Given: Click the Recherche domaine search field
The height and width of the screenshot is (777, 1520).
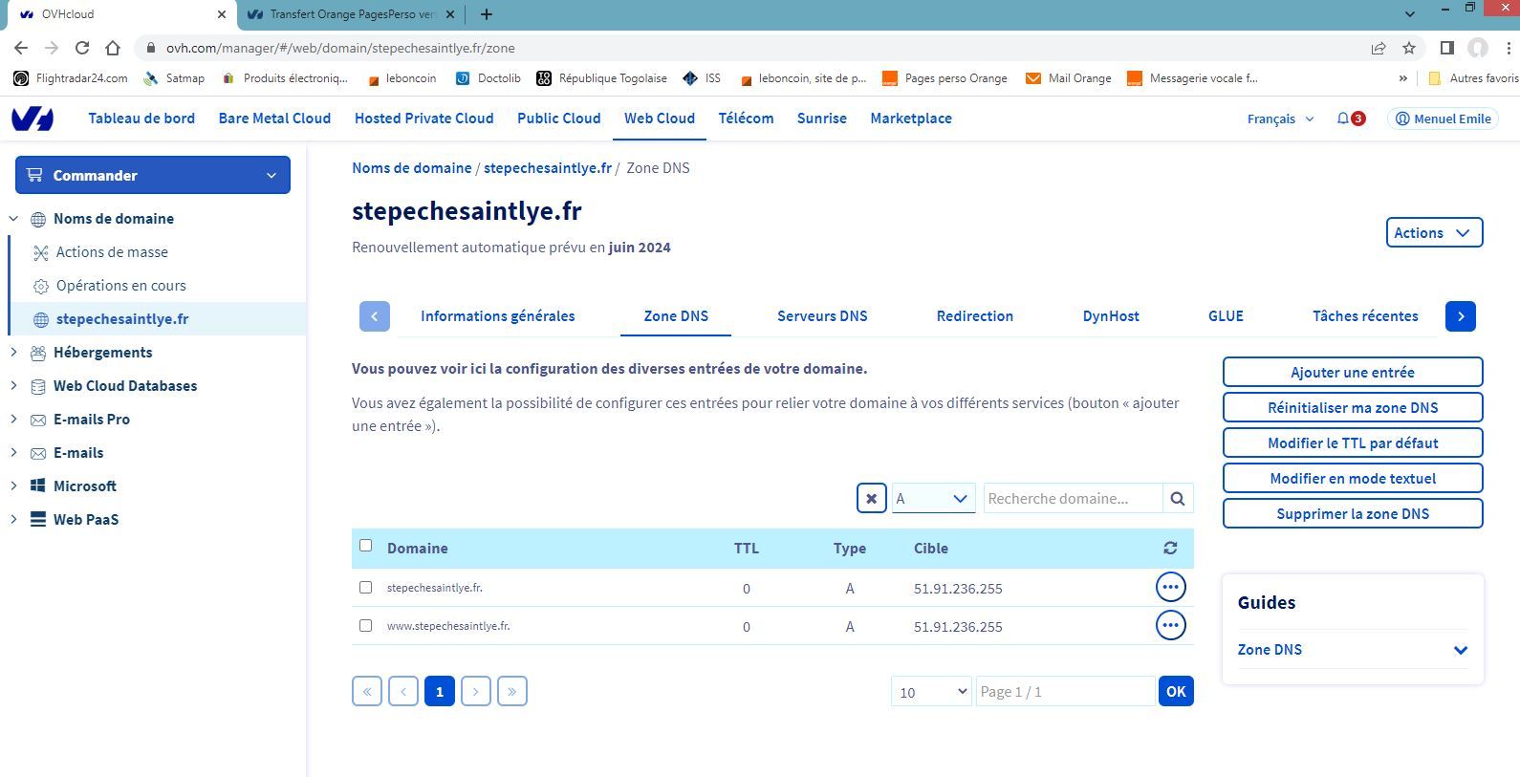Looking at the screenshot, I should coord(1072,498).
